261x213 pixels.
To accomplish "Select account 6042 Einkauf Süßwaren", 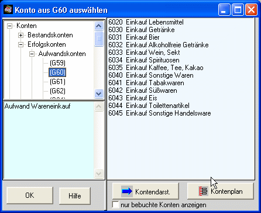I will (143, 90).
